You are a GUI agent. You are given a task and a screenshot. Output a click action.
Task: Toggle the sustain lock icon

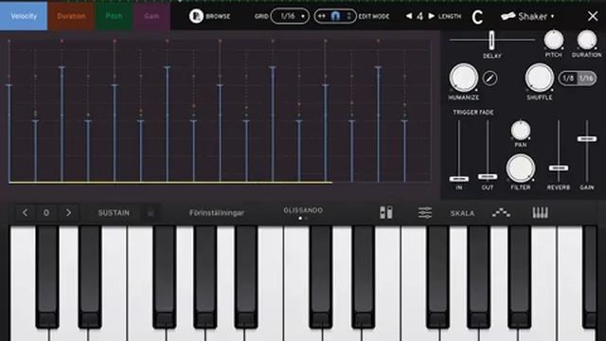(x=151, y=213)
